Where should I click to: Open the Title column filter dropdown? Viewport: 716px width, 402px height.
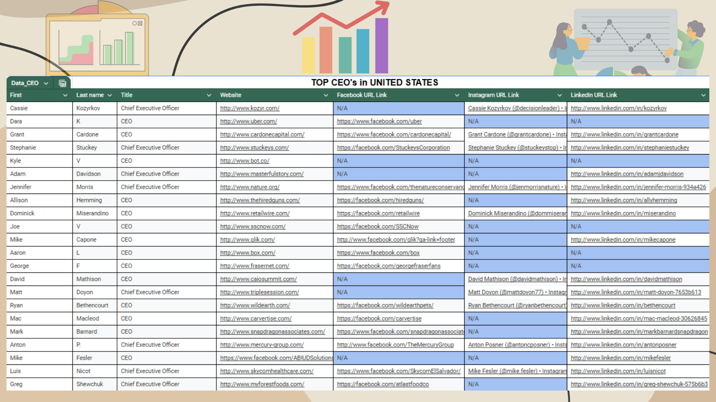point(209,95)
